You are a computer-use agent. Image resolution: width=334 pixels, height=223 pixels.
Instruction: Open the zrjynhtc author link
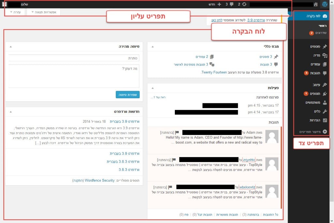[x=249, y=160]
